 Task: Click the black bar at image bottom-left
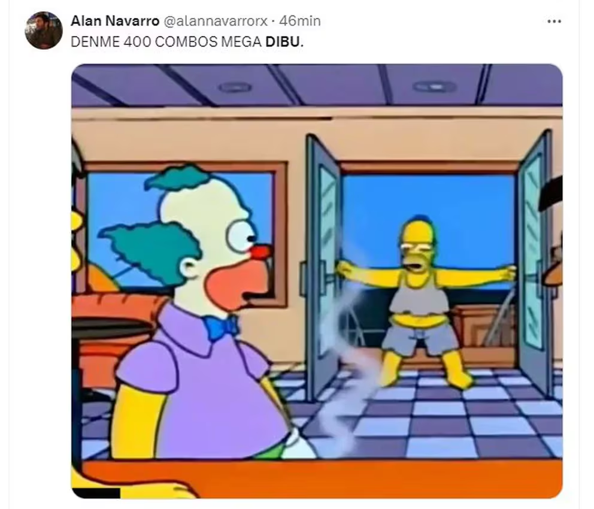95,493
